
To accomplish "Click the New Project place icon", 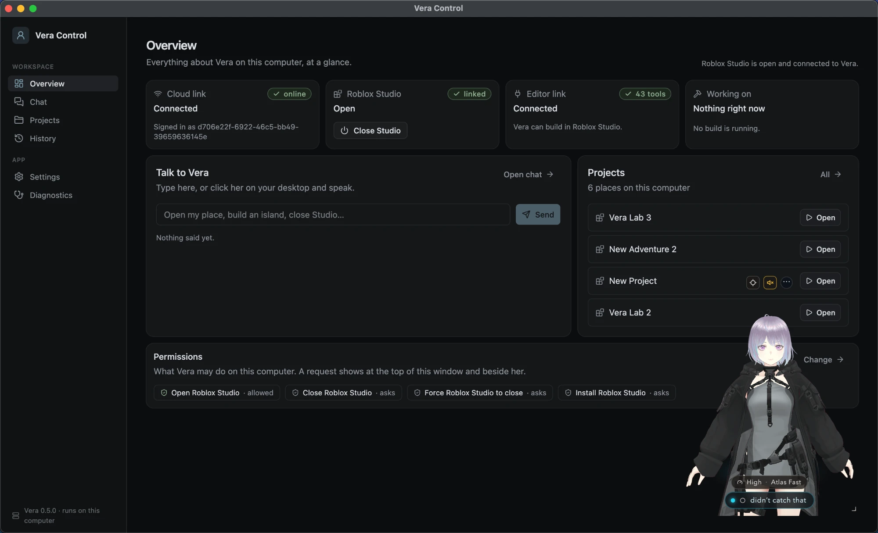I will (x=600, y=281).
